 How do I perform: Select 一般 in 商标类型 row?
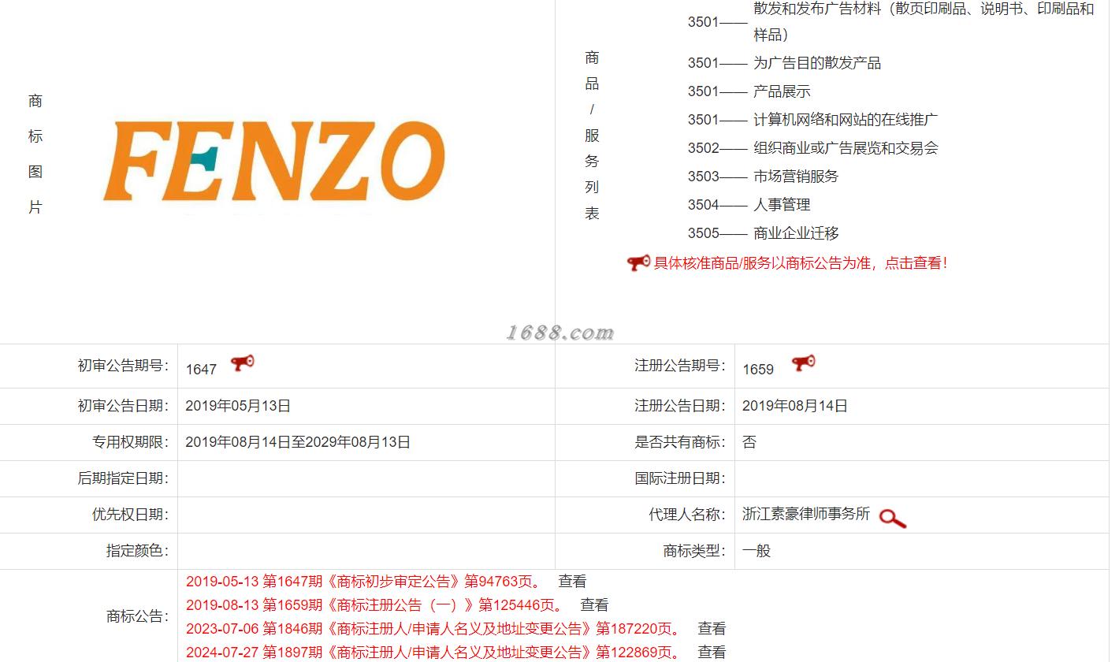757,551
